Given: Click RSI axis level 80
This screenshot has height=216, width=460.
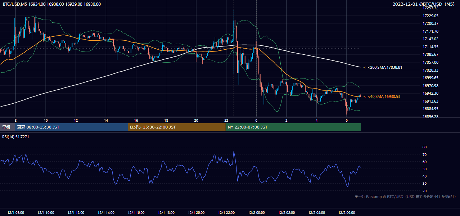Looking at the screenshot, I should (x=424, y=147).
